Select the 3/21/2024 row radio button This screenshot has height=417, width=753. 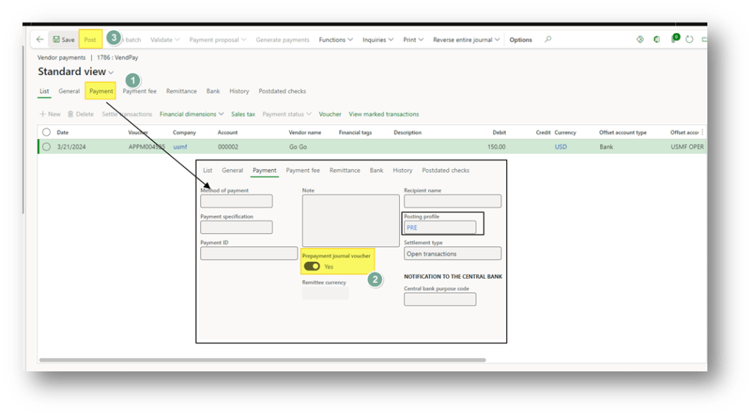tap(46, 147)
